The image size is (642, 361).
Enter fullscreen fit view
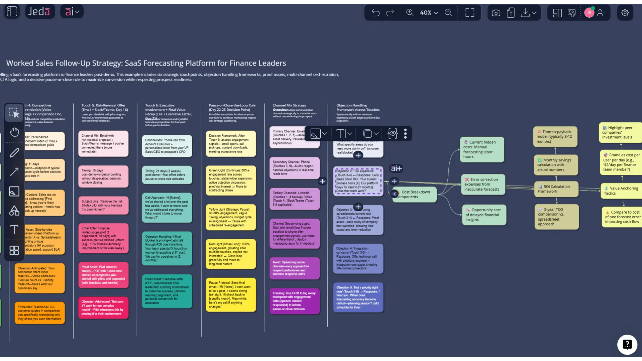pyautogui.click(x=470, y=13)
